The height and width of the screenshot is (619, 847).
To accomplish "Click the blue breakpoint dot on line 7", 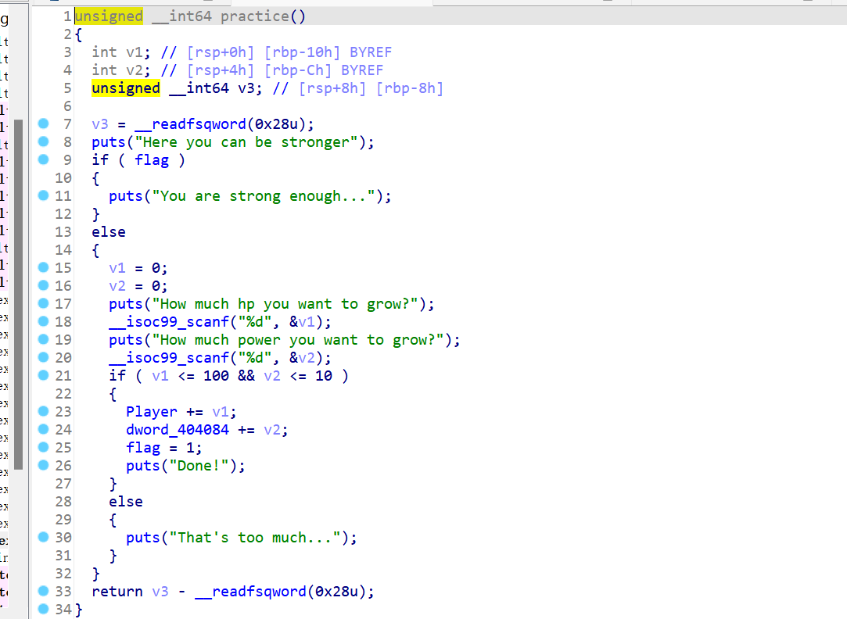I will (x=43, y=123).
